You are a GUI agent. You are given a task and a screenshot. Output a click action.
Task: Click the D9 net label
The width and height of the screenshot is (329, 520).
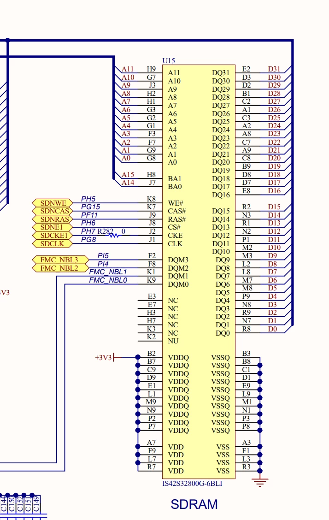point(272,256)
